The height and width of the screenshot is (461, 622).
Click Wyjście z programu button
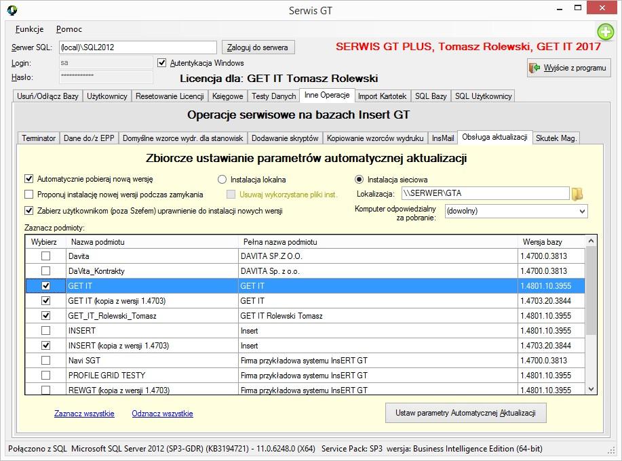click(x=569, y=68)
